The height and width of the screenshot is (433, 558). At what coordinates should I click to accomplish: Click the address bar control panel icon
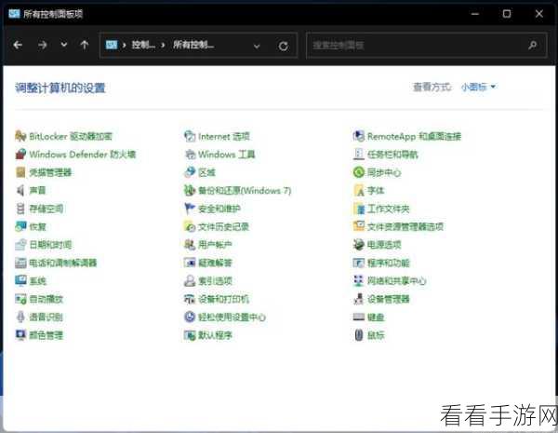112,45
